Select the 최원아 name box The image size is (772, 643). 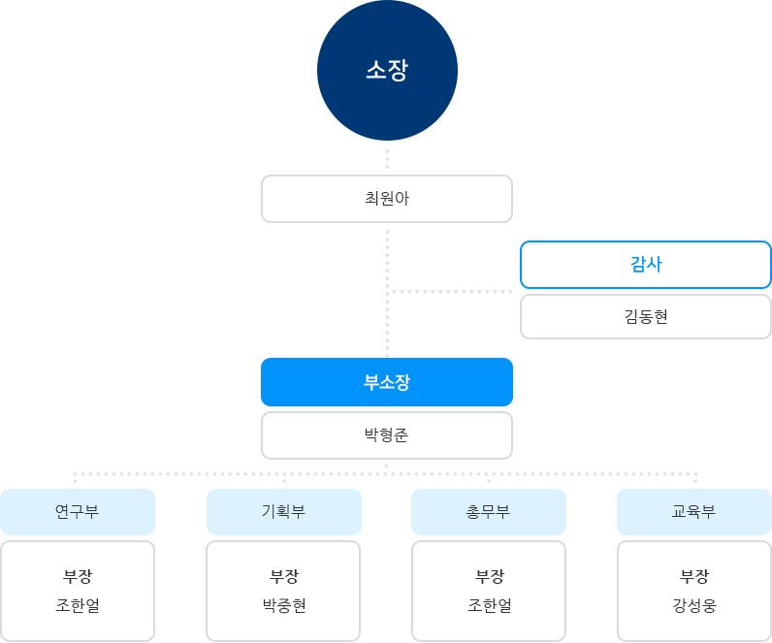[x=387, y=199]
